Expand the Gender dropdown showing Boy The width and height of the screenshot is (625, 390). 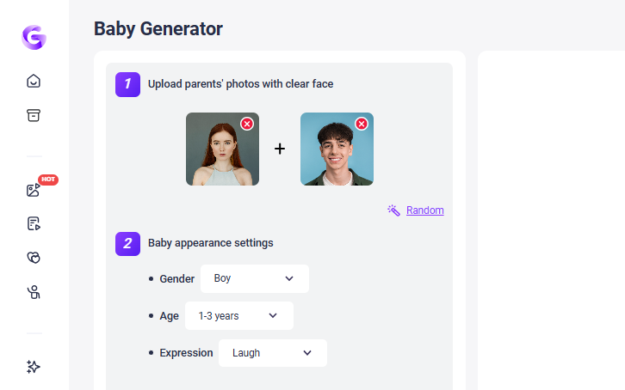(254, 278)
